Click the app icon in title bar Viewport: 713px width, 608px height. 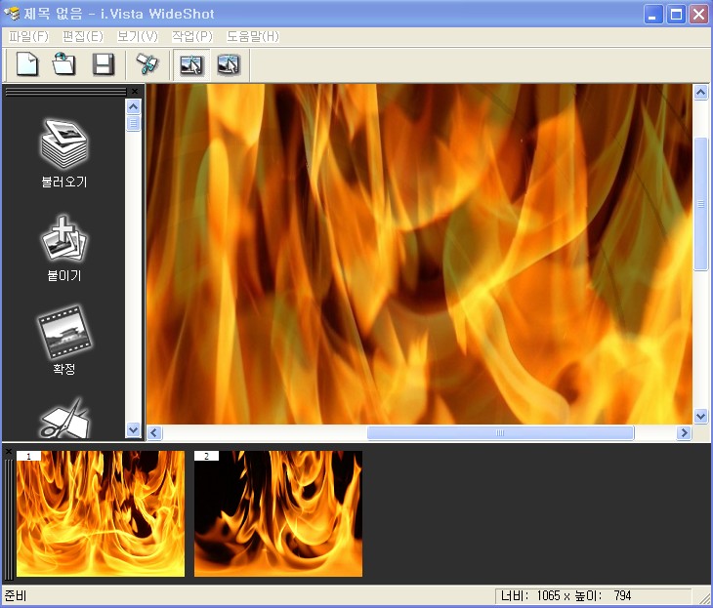[x=12, y=14]
